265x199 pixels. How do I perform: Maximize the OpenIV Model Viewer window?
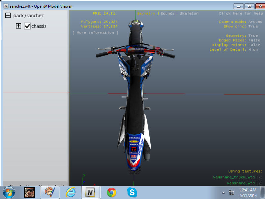249,6
